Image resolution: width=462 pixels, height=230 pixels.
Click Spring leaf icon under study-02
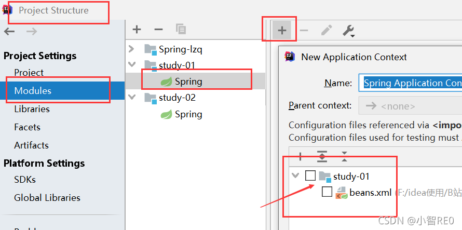166,114
